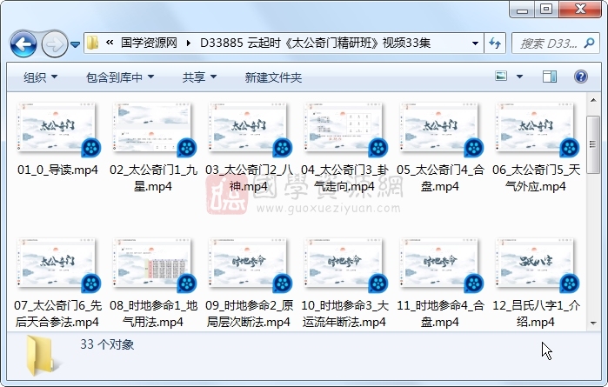Open the 包含到库中 menu

(120, 77)
